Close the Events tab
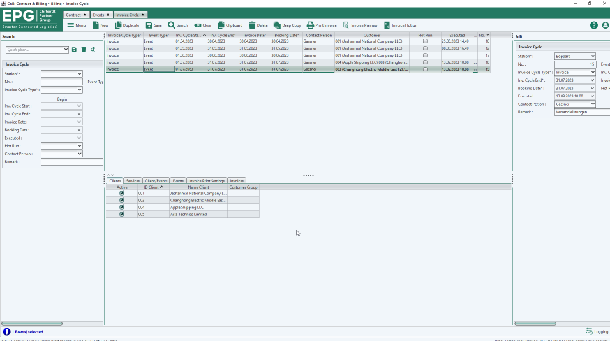610x344 pixels. pos(108,15)
